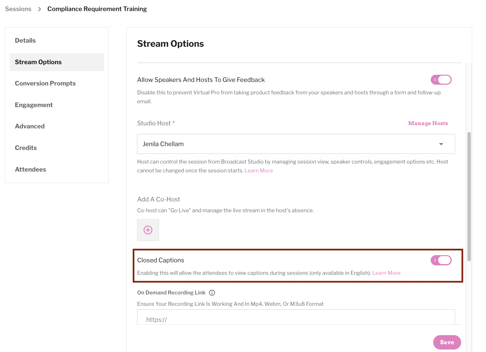Click the https:// recording link field
The height and width of the screenshot is (352, 486).
click(296, 317)
